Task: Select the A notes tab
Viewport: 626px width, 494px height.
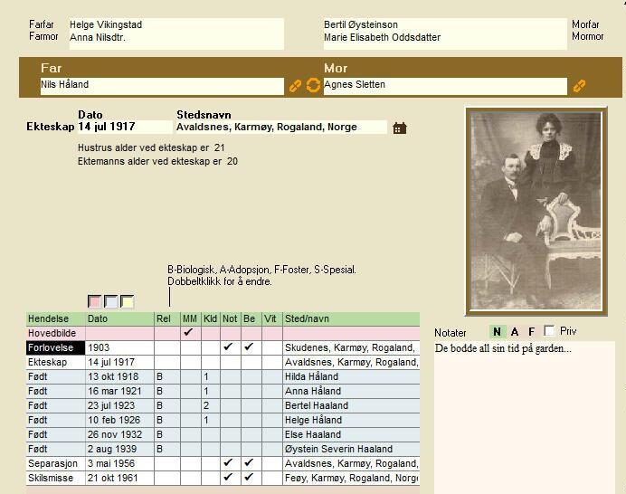Action: coord(515,331)
